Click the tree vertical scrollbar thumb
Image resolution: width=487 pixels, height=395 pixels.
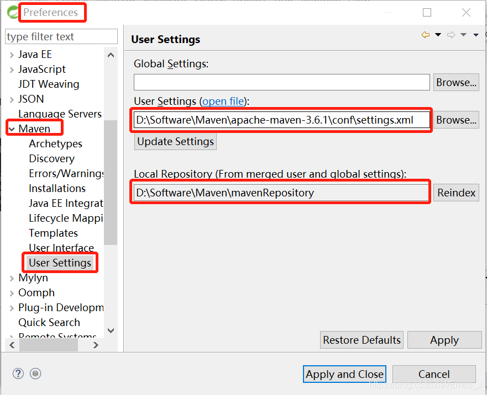point(111,182)
